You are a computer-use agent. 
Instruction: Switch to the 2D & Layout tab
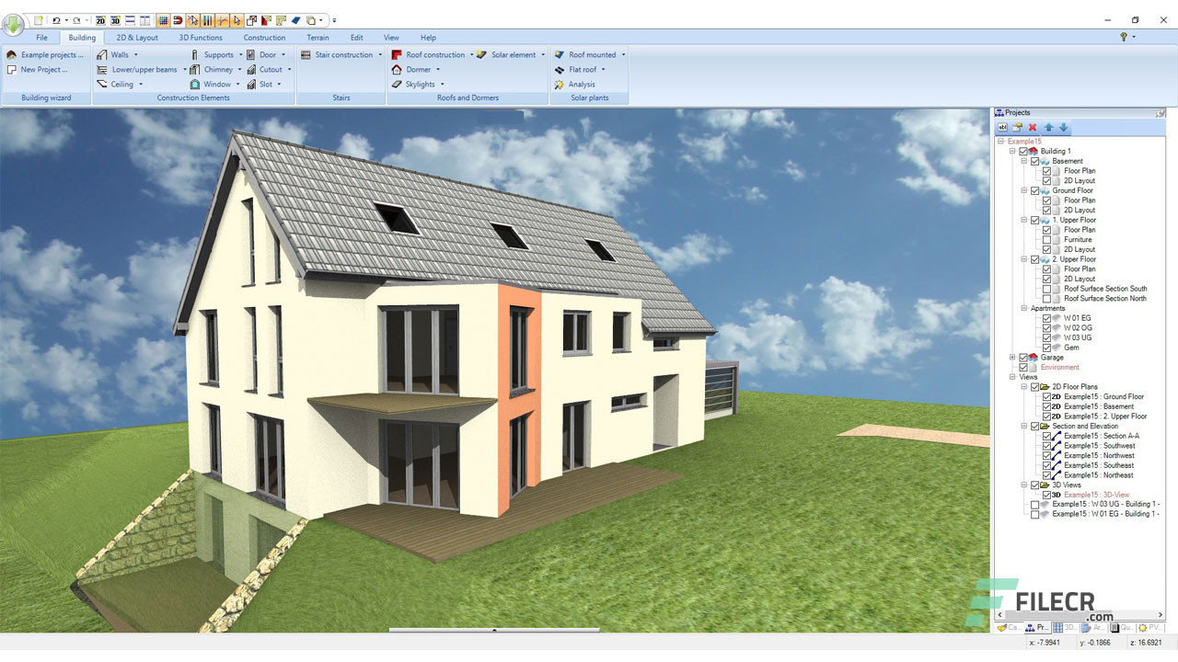[x=137, y=38]
